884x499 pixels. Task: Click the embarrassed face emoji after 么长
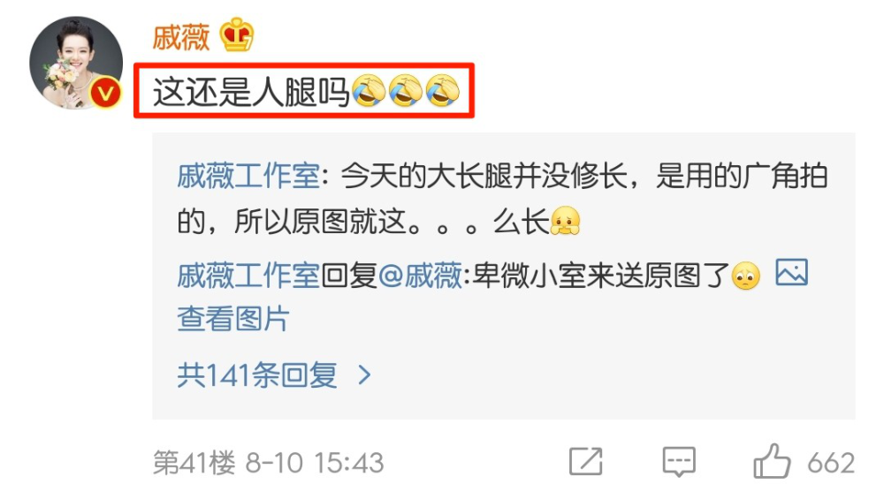566,221
